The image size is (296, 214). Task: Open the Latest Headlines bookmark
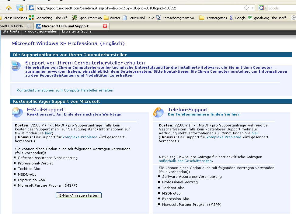point(14,18)
